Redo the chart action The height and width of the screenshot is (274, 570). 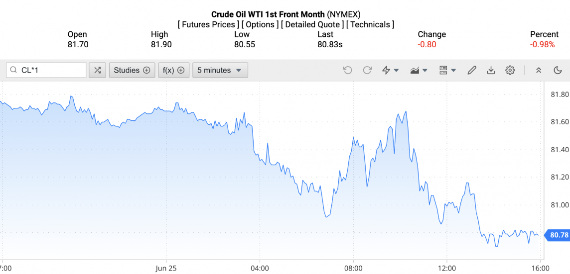[367, 70]
